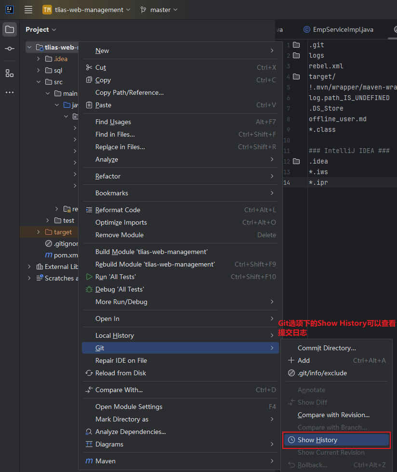Click the IntelliJ IDEA logo icon
Screen dimensions: 397x472
point(9,10)
